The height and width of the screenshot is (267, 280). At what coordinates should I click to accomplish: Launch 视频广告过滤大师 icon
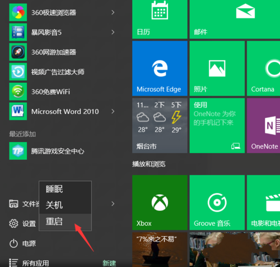tap(18, 71)
